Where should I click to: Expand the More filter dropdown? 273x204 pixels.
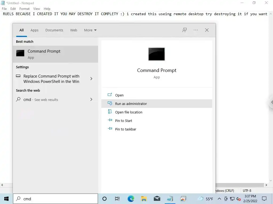pos(90,30)
